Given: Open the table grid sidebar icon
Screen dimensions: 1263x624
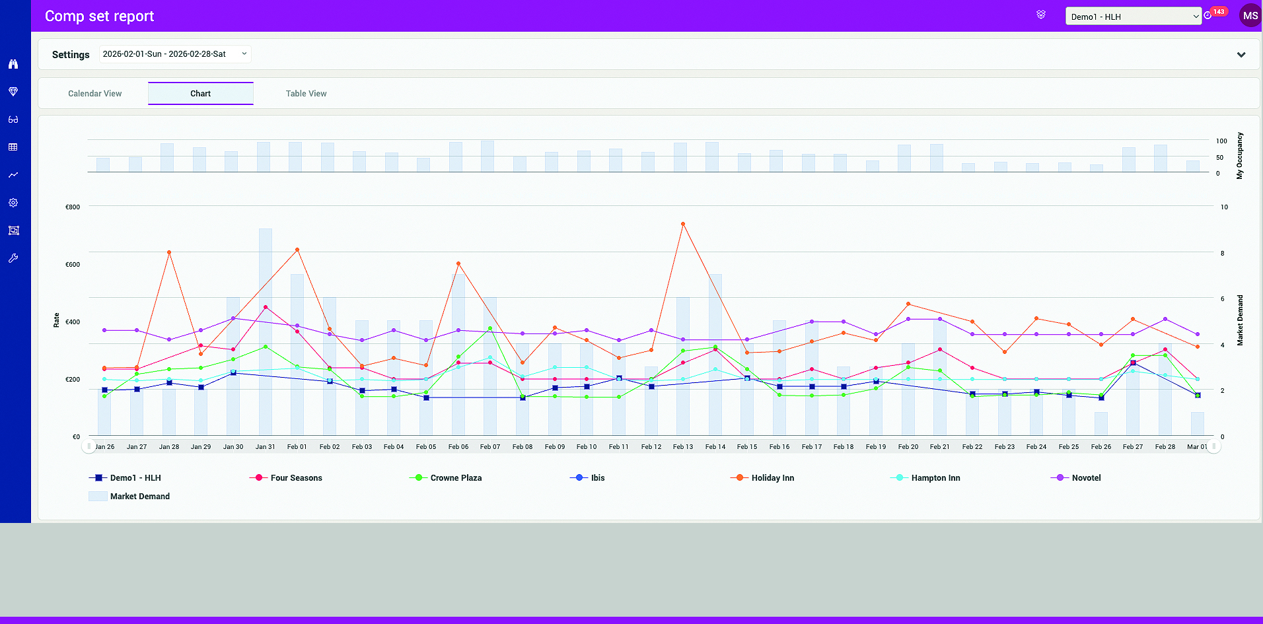Looking at the screenshot, I should coord(13,147).
